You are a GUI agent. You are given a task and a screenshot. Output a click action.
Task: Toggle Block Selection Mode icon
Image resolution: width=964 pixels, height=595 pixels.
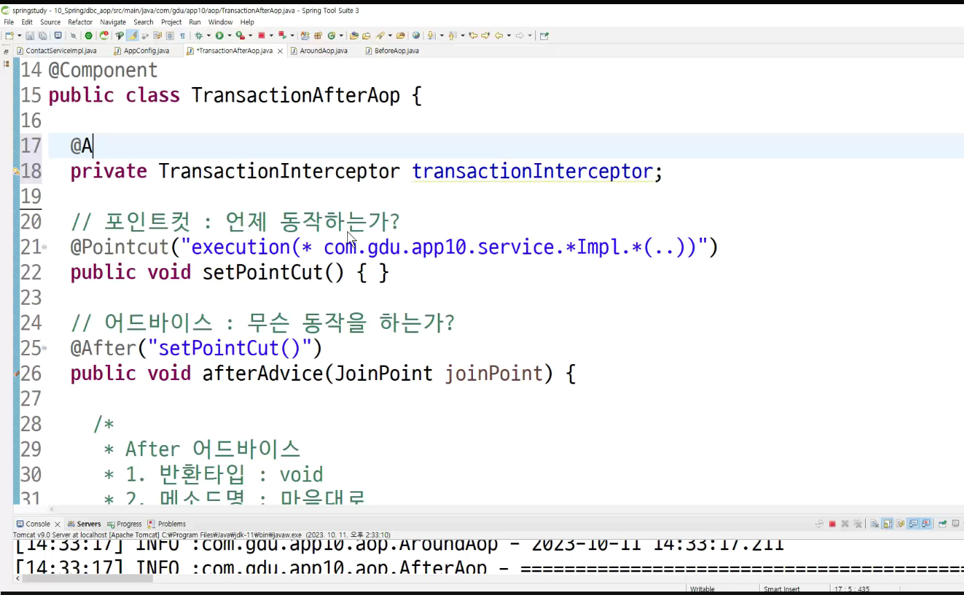(x=170, y=35)
